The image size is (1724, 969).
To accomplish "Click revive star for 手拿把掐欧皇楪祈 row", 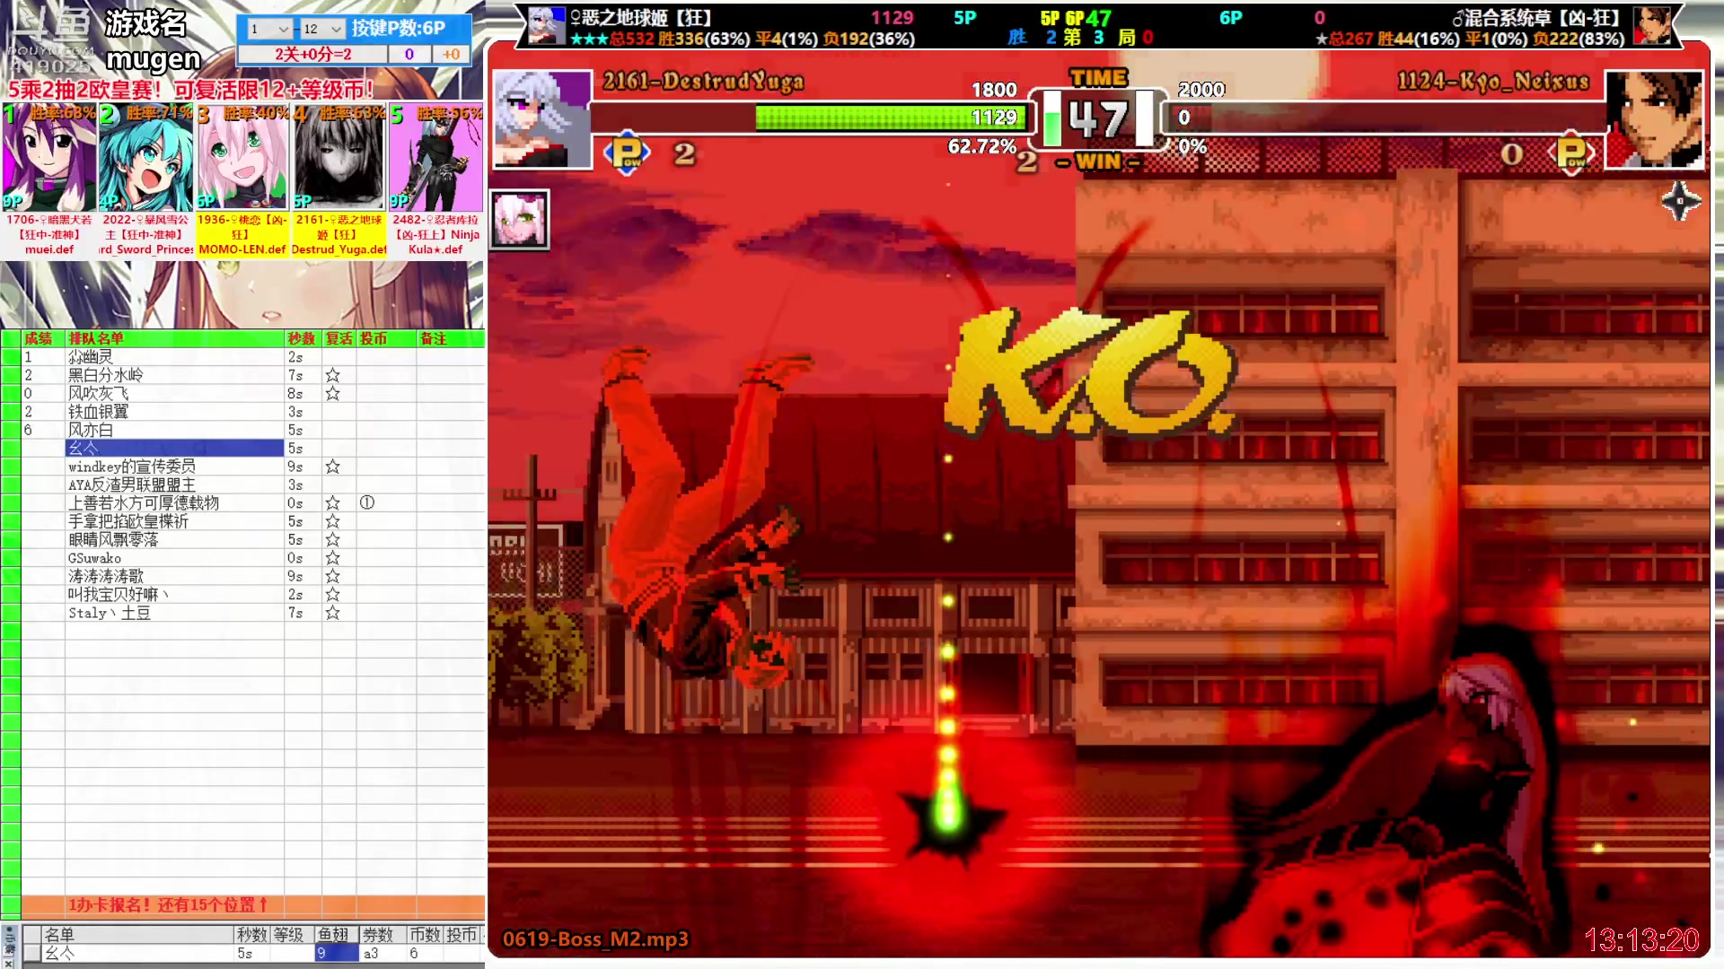I will [x=332, y=521].
